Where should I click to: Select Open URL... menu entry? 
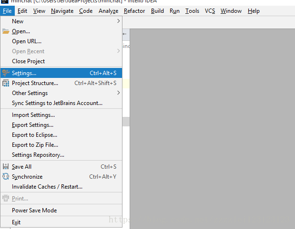point(61,41)
